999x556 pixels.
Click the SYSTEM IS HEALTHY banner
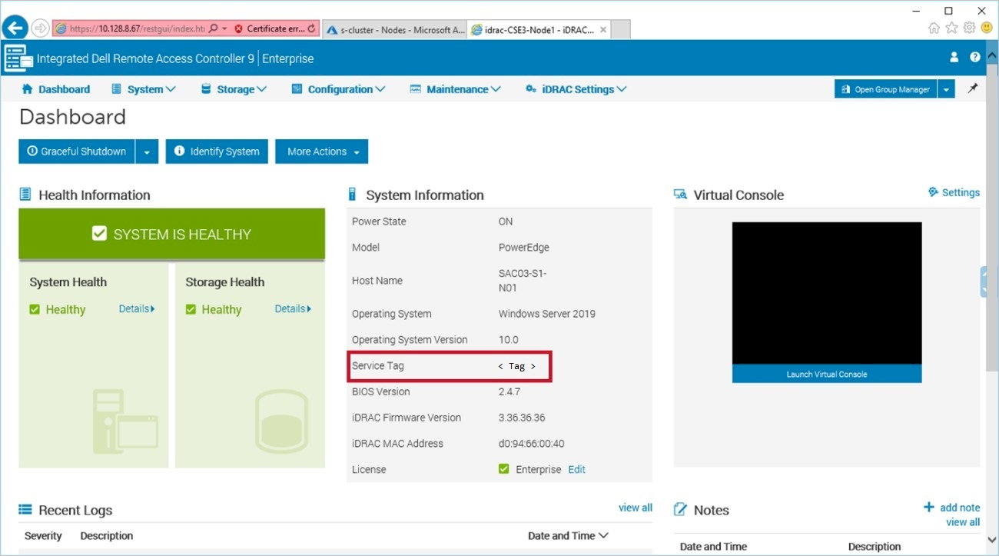pos(172,234)
